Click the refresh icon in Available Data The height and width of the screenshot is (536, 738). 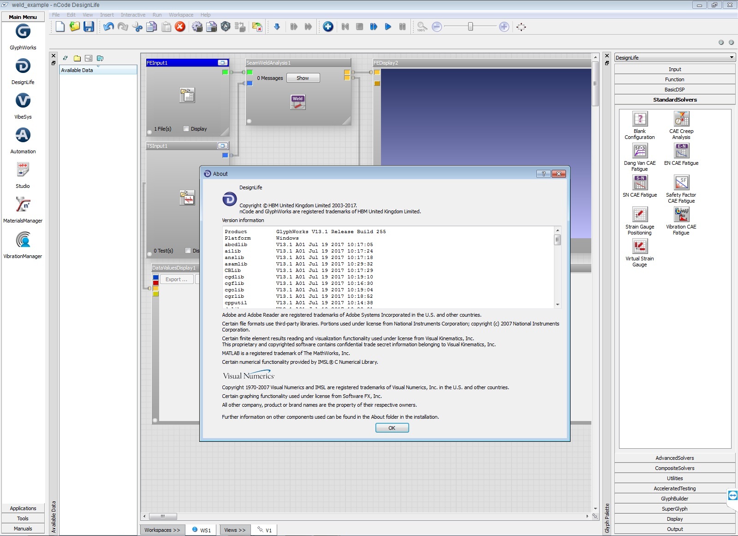[65, 58]
